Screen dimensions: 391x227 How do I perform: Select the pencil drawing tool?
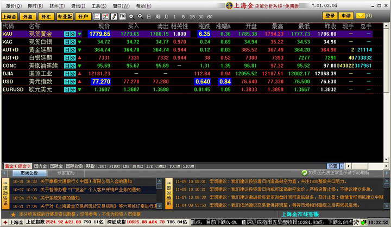pyautogui.click(x=114, y=16)
